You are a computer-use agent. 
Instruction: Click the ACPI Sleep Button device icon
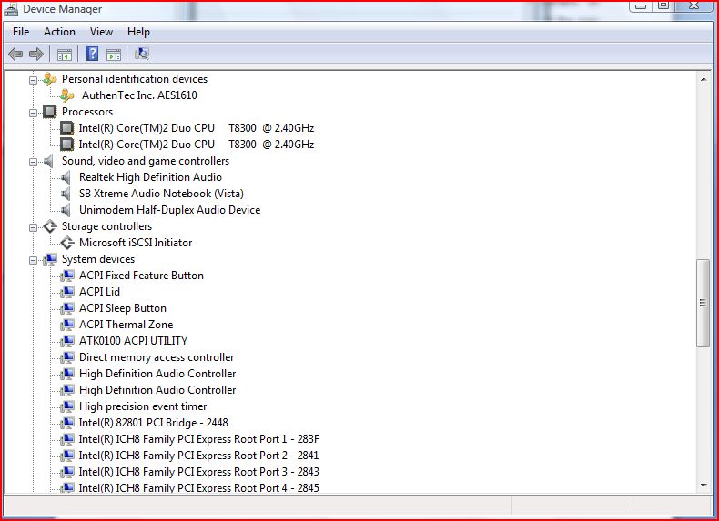tap(67, 308)
